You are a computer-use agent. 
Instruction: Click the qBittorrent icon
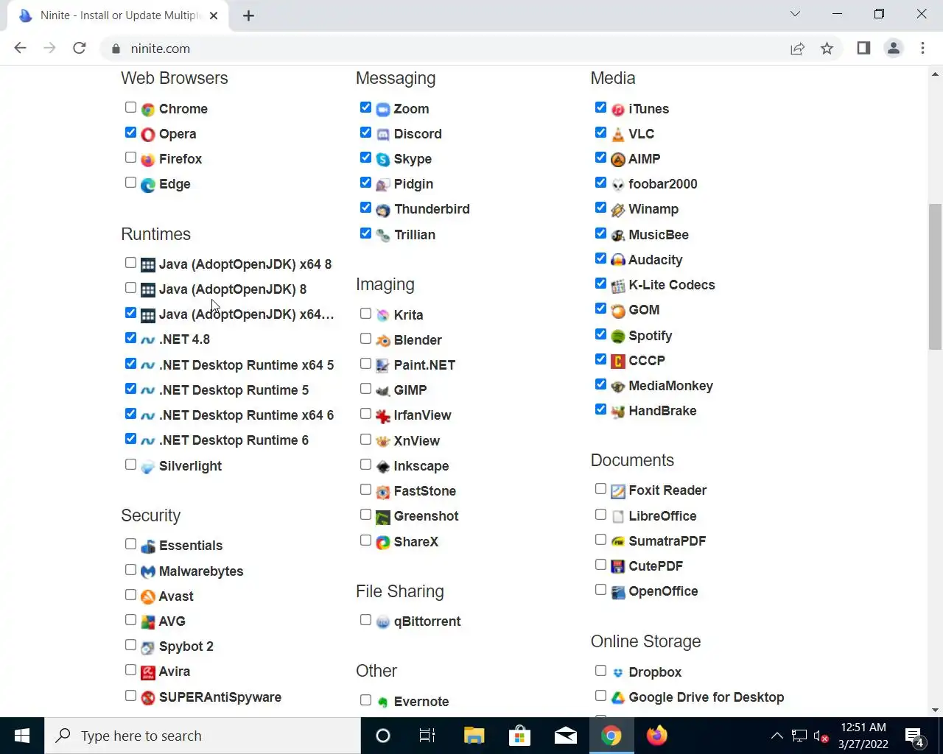coord(383,621)
